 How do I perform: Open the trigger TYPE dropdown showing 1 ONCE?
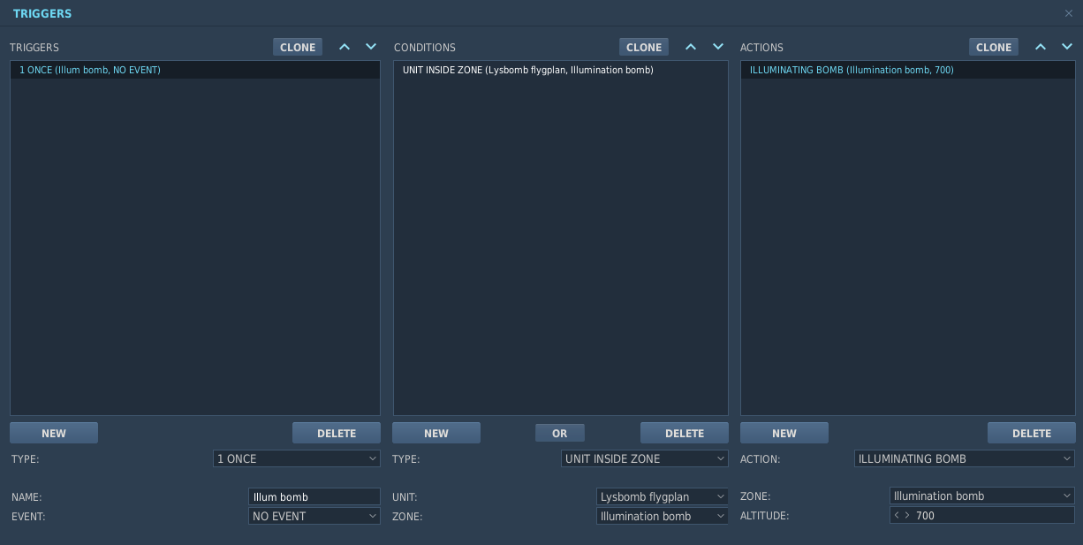click(x=297, y=458)
